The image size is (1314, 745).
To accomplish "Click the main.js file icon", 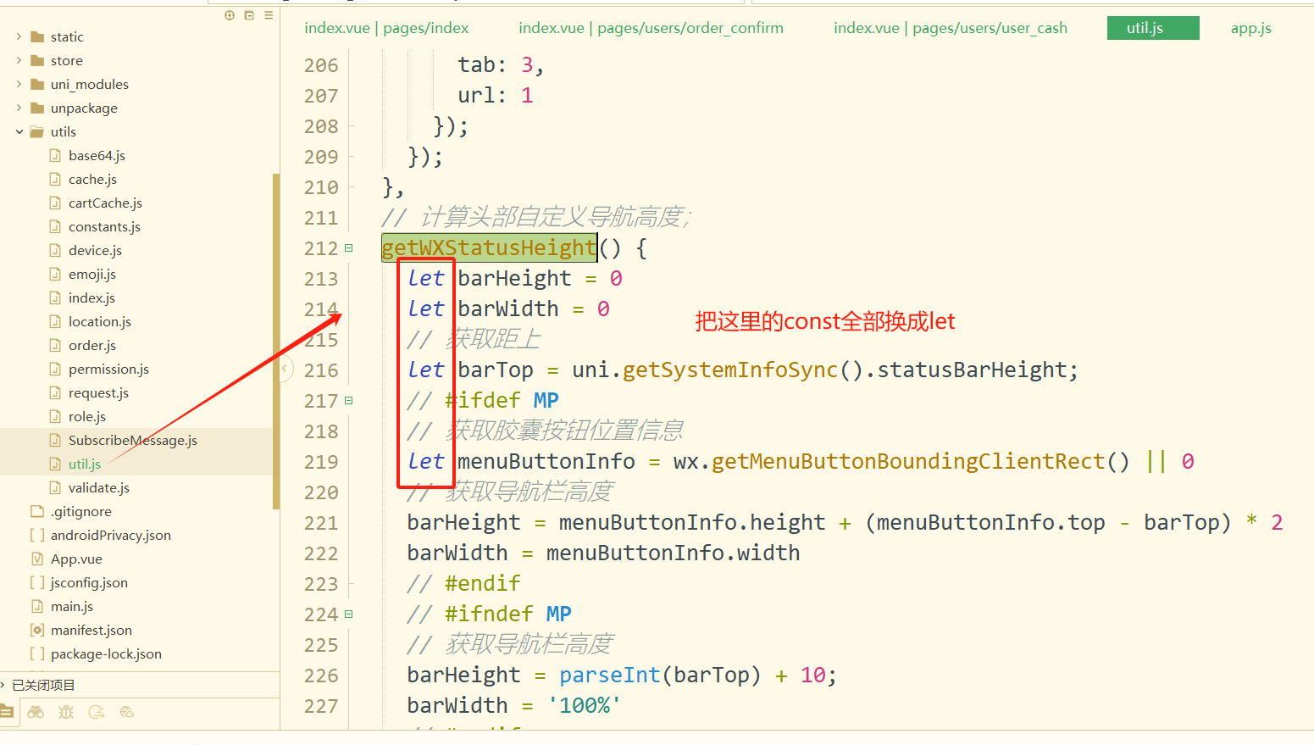I will [x=37, y=606].
